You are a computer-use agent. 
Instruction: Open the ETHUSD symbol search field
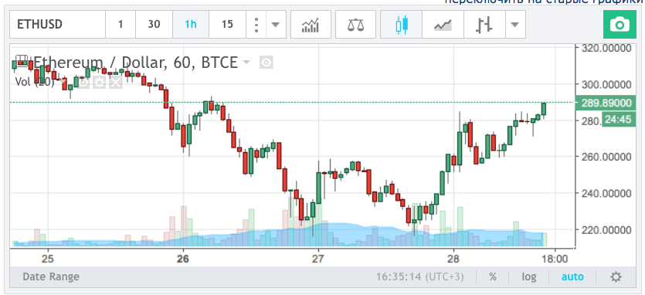tap(58, 24)
